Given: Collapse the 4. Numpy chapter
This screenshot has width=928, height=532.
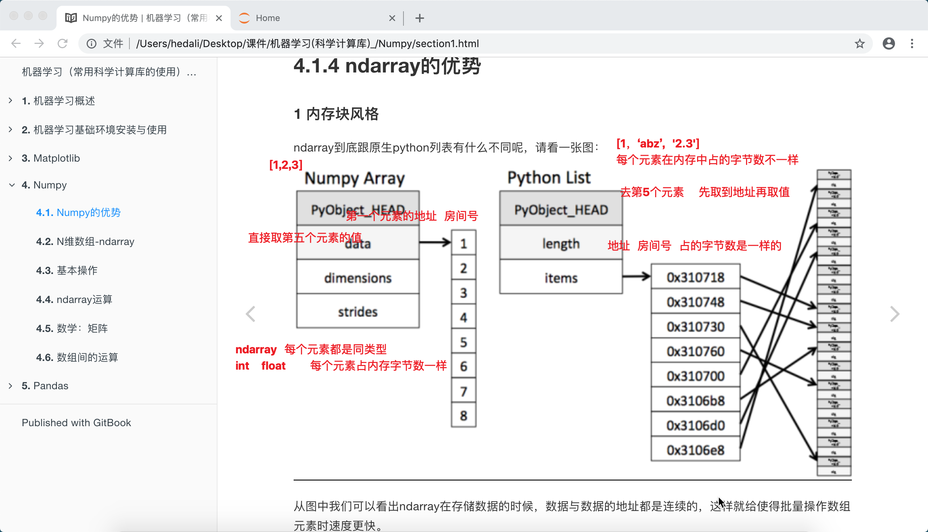Looking at the screenshot, I should 12,185.
